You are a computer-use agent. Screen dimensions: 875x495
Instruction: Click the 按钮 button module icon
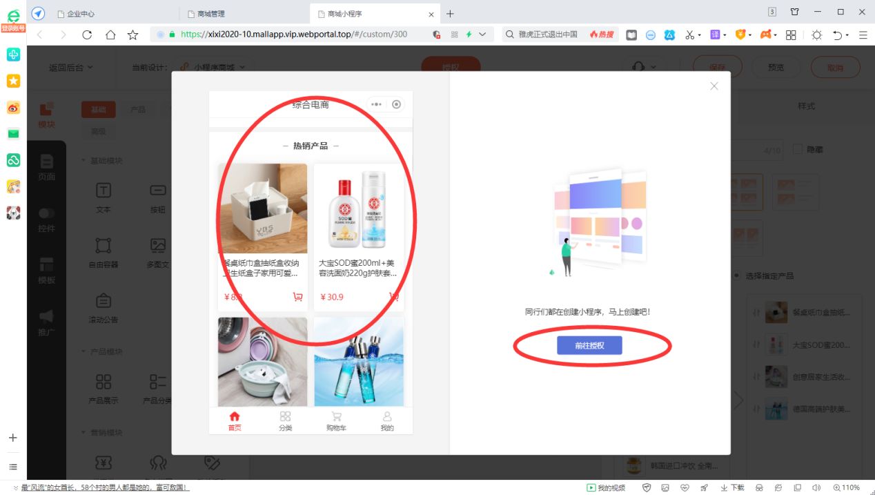[x=157, y=195]
